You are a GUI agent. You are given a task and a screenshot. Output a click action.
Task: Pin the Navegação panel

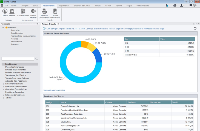(38, 24)
